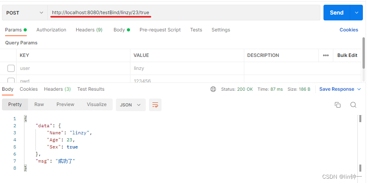Expand the Send button arrow dropdown
Viewport: 368px width, 183px height.
click(357, 13)
